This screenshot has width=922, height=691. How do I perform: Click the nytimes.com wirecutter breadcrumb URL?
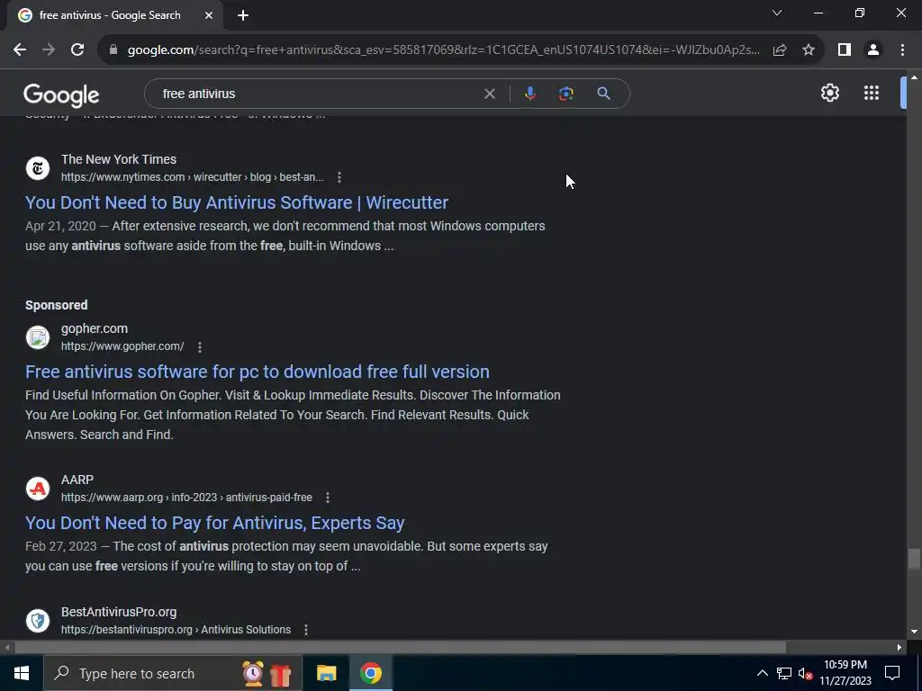193,177
